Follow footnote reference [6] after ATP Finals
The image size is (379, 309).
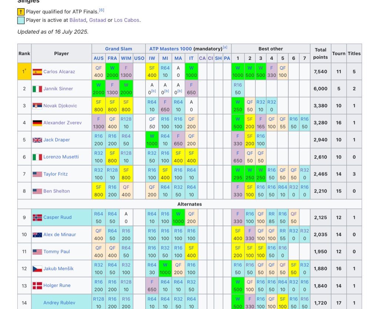(x=101, y=10)
